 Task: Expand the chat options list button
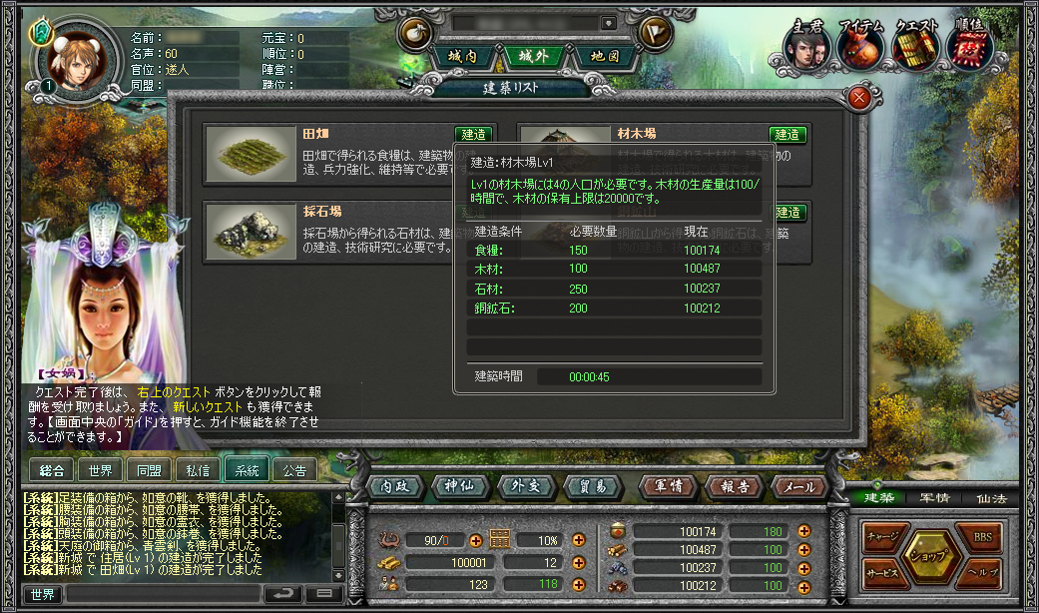[324, 594]
